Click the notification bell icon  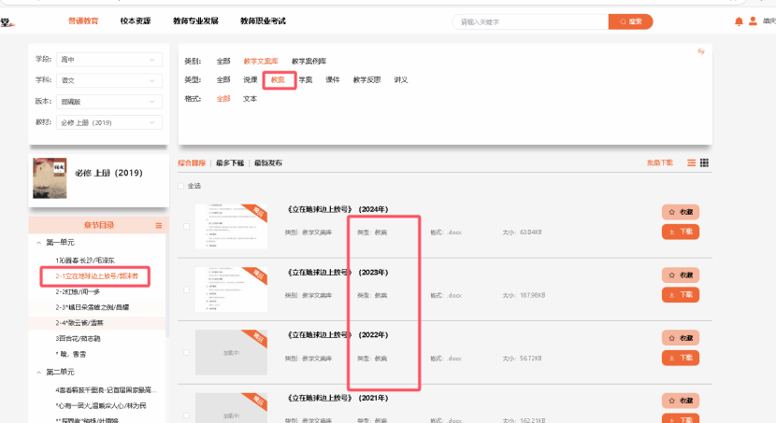739,21
